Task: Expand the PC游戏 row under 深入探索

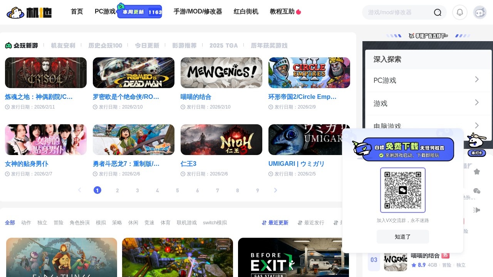Action: pos(428,80)
